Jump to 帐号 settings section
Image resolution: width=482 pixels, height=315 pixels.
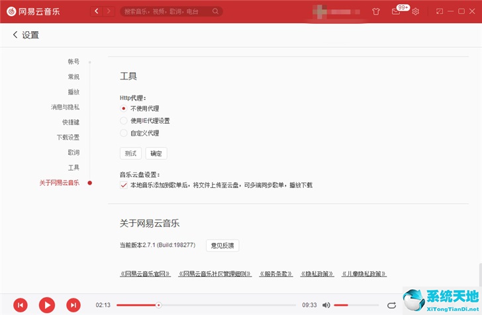(73, 62)
